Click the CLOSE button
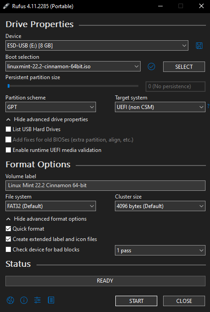210x312 pixels. pyautogui.click(x=184, y=301)
